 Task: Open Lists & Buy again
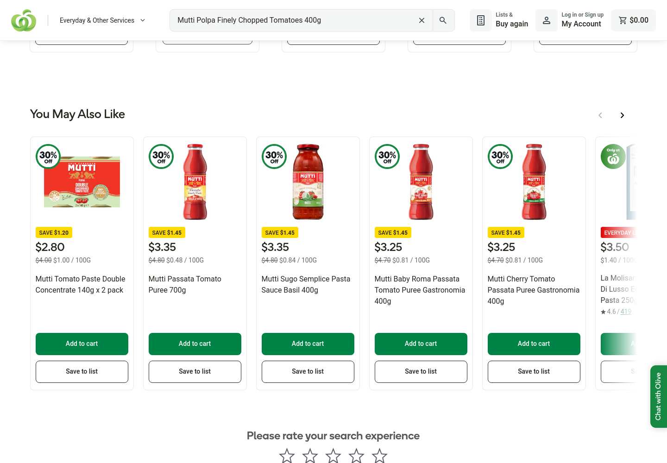coord(499,20)
